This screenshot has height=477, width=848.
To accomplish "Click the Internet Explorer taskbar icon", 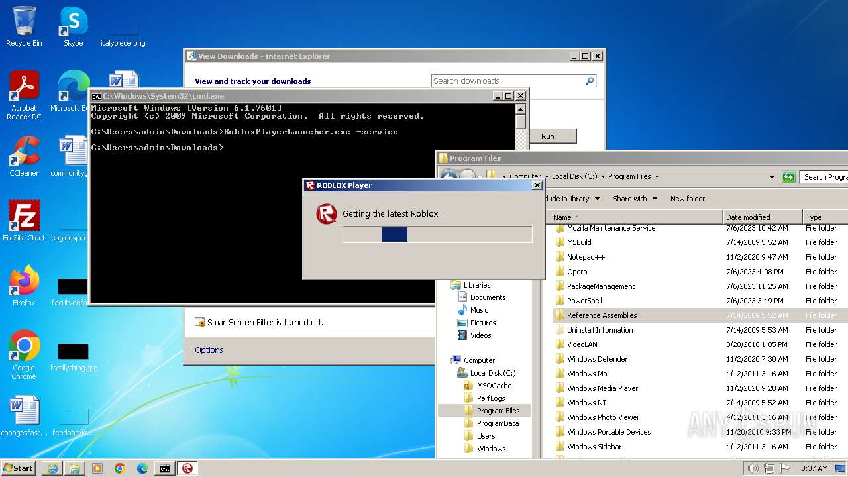I will (x=52, y=468).
